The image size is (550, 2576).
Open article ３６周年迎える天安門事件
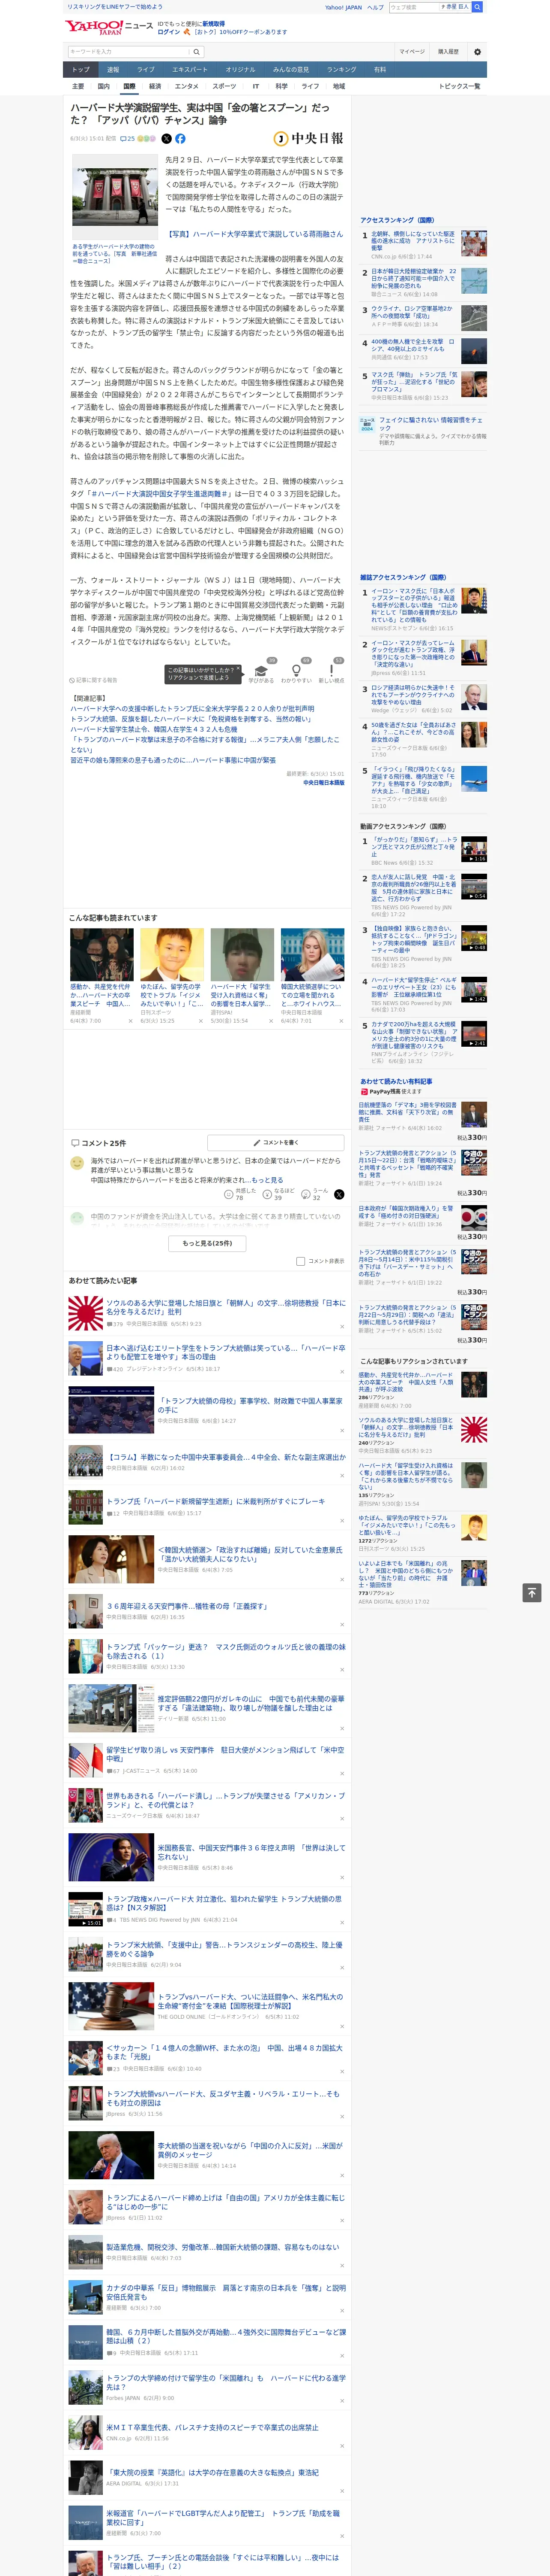[x=187, y=1606]
